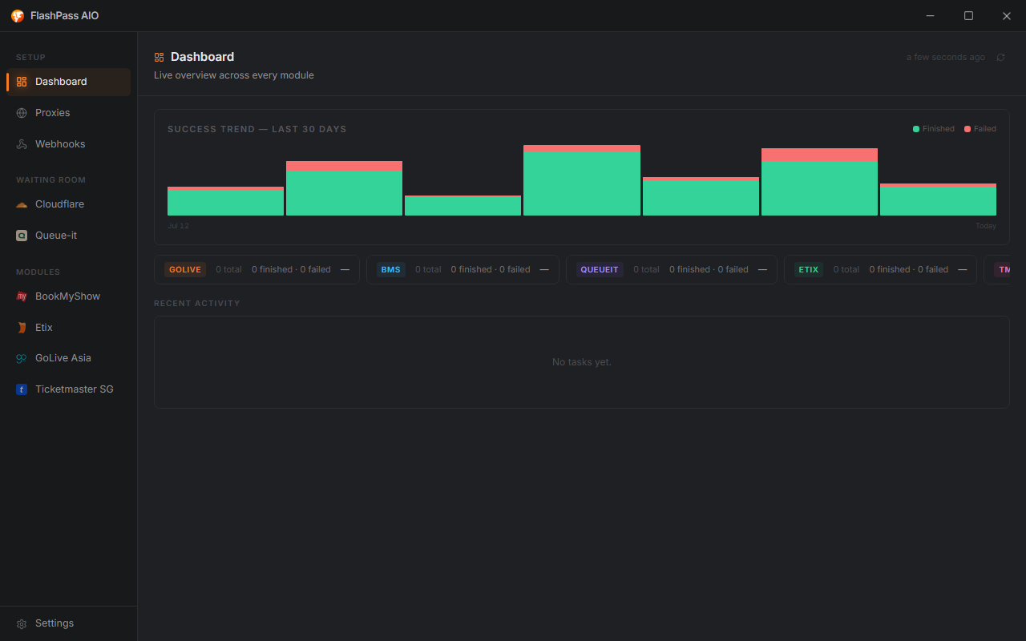
Task: Click "Live overview across every module" subtitle
Action: point(234,75)
